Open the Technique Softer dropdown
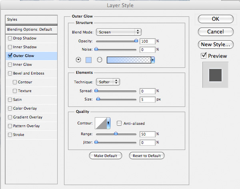Screen dimensions: 240x189 [108, 82]
